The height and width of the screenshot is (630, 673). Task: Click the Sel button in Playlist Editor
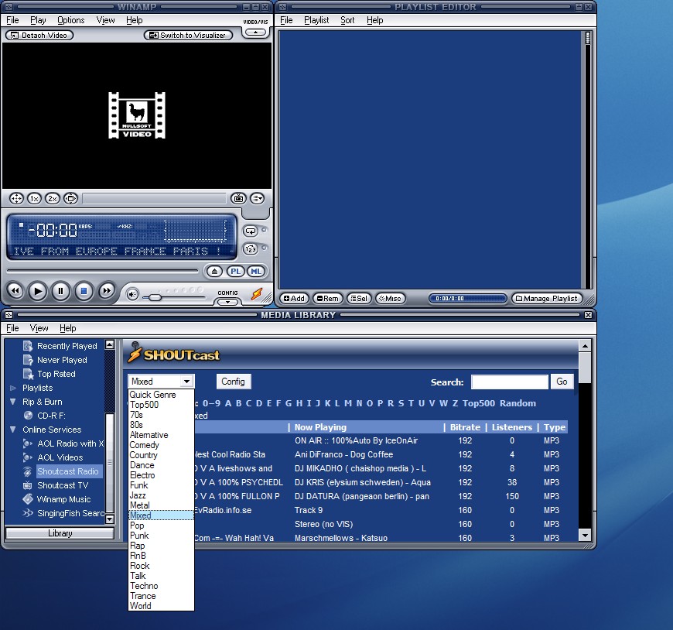pyautogui.click(x=359, y=299)
